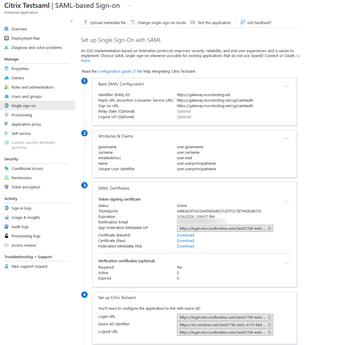Copy the Logout URL value
This screenshot has width=347, height=345.
[x=270, y=333]
